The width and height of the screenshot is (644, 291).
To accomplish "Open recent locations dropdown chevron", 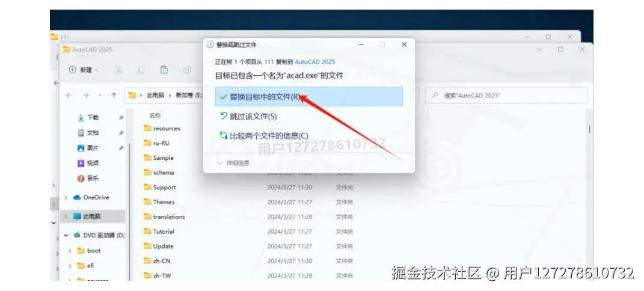I will (x=100, y=95).
